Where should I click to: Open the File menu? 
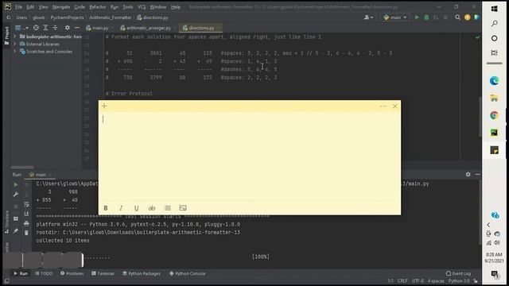click(x=18, y=7)
